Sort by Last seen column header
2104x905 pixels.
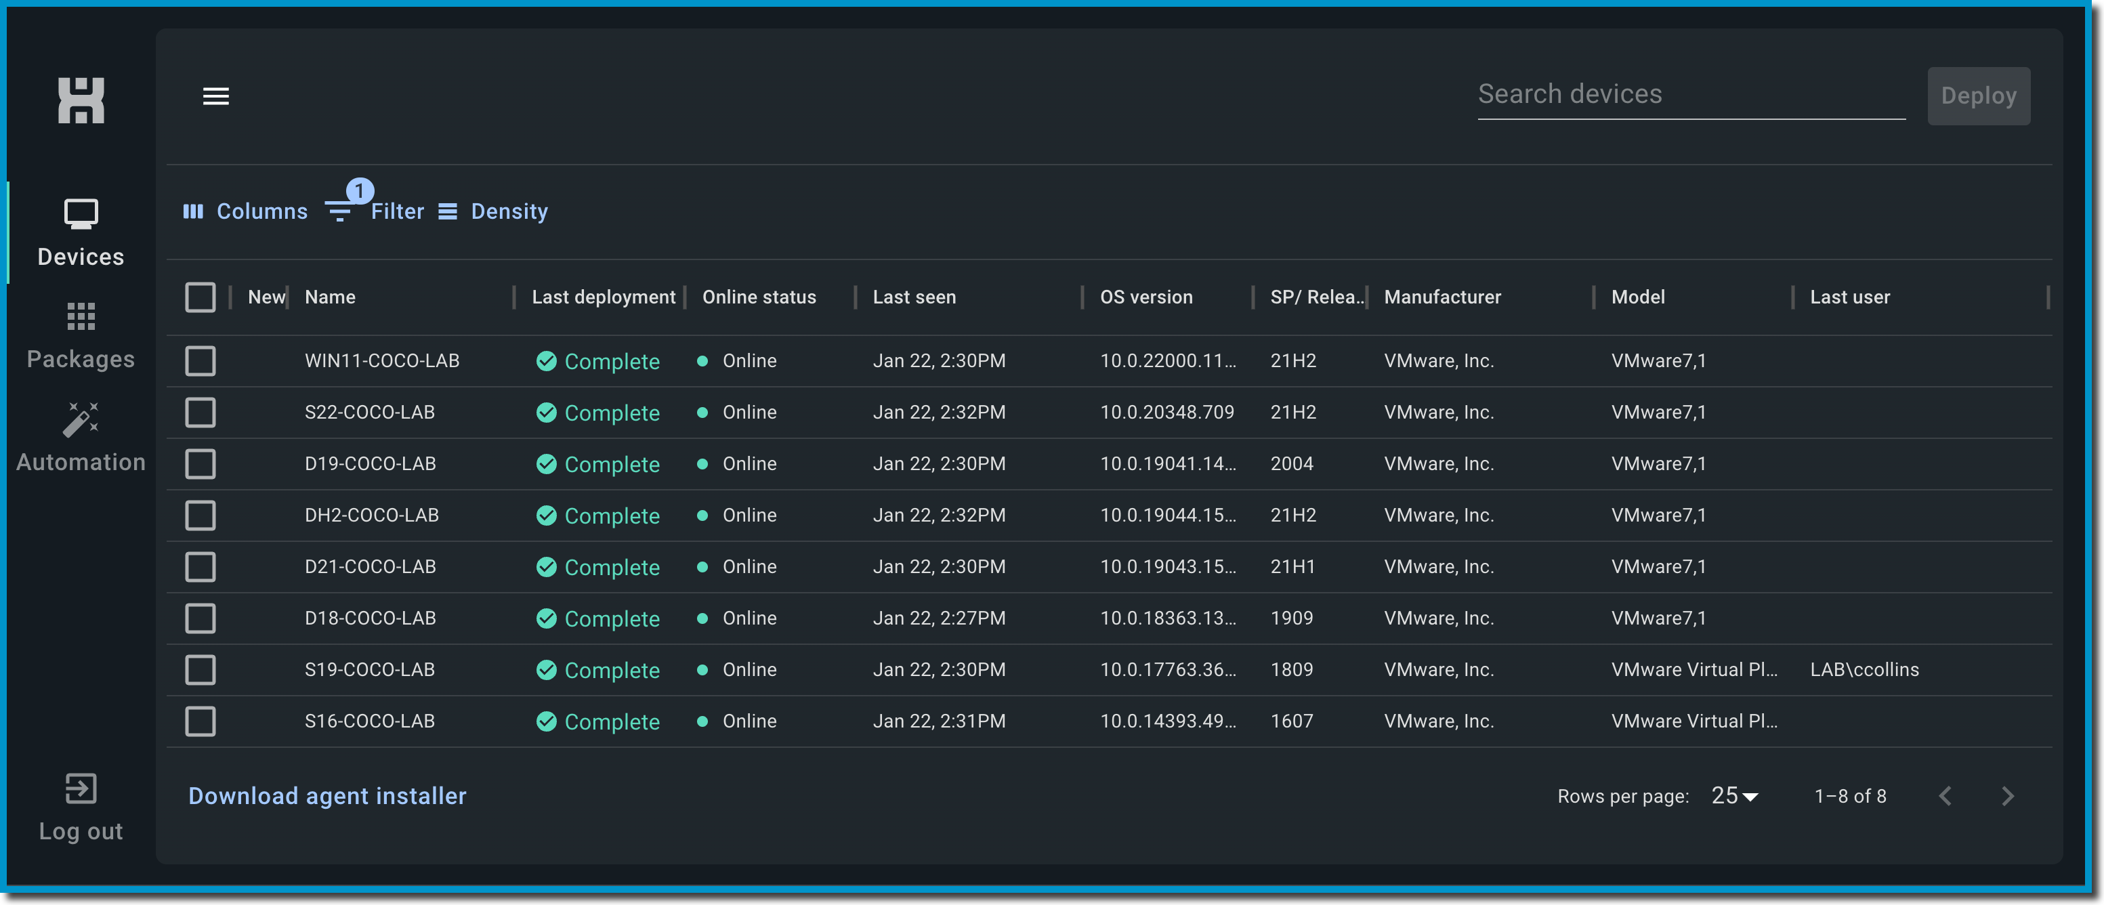914,297
